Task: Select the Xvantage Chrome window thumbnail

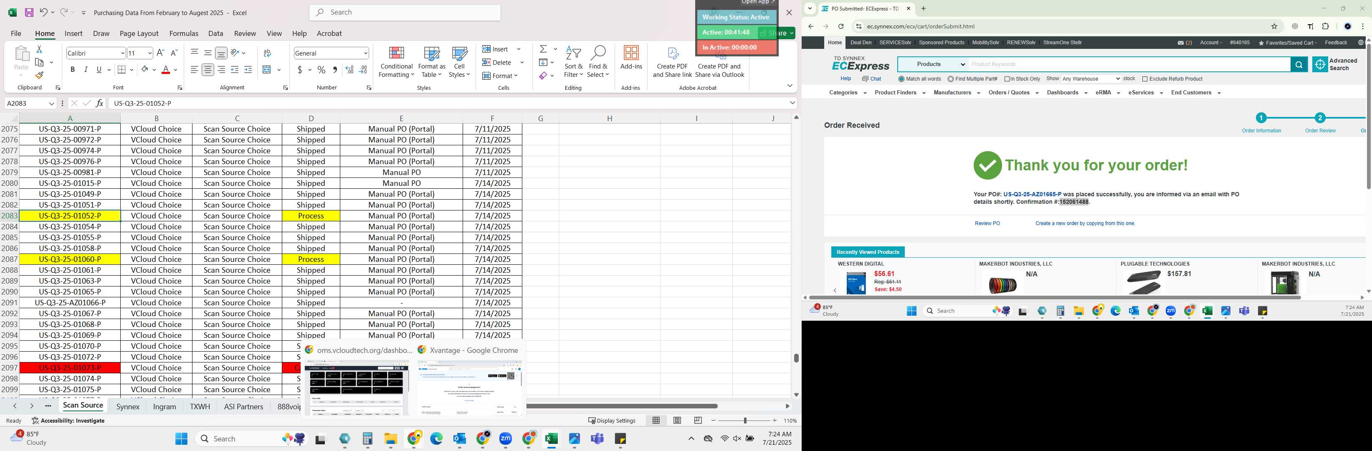Action: tap(470, 387)
